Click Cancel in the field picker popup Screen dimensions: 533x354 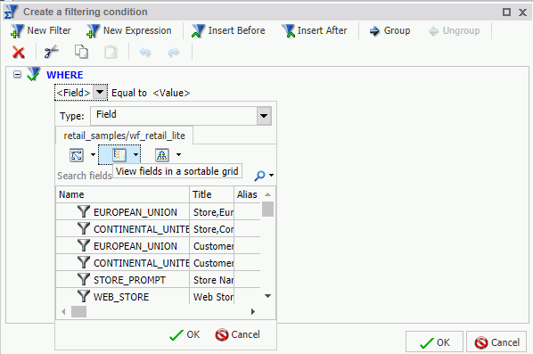238,334
